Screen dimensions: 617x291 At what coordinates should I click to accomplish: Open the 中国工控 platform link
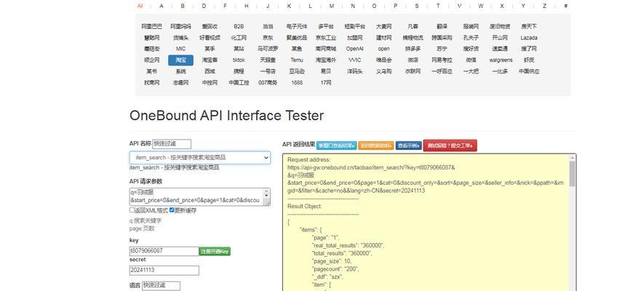[239, 83]
